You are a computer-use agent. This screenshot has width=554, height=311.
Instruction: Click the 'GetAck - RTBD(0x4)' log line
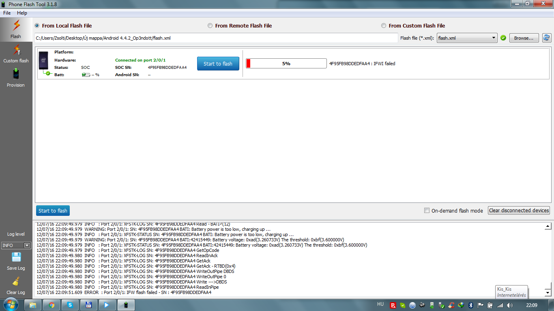(x=136, y=266)
